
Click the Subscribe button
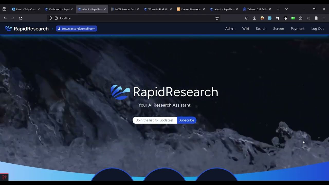tap(186, 120)
